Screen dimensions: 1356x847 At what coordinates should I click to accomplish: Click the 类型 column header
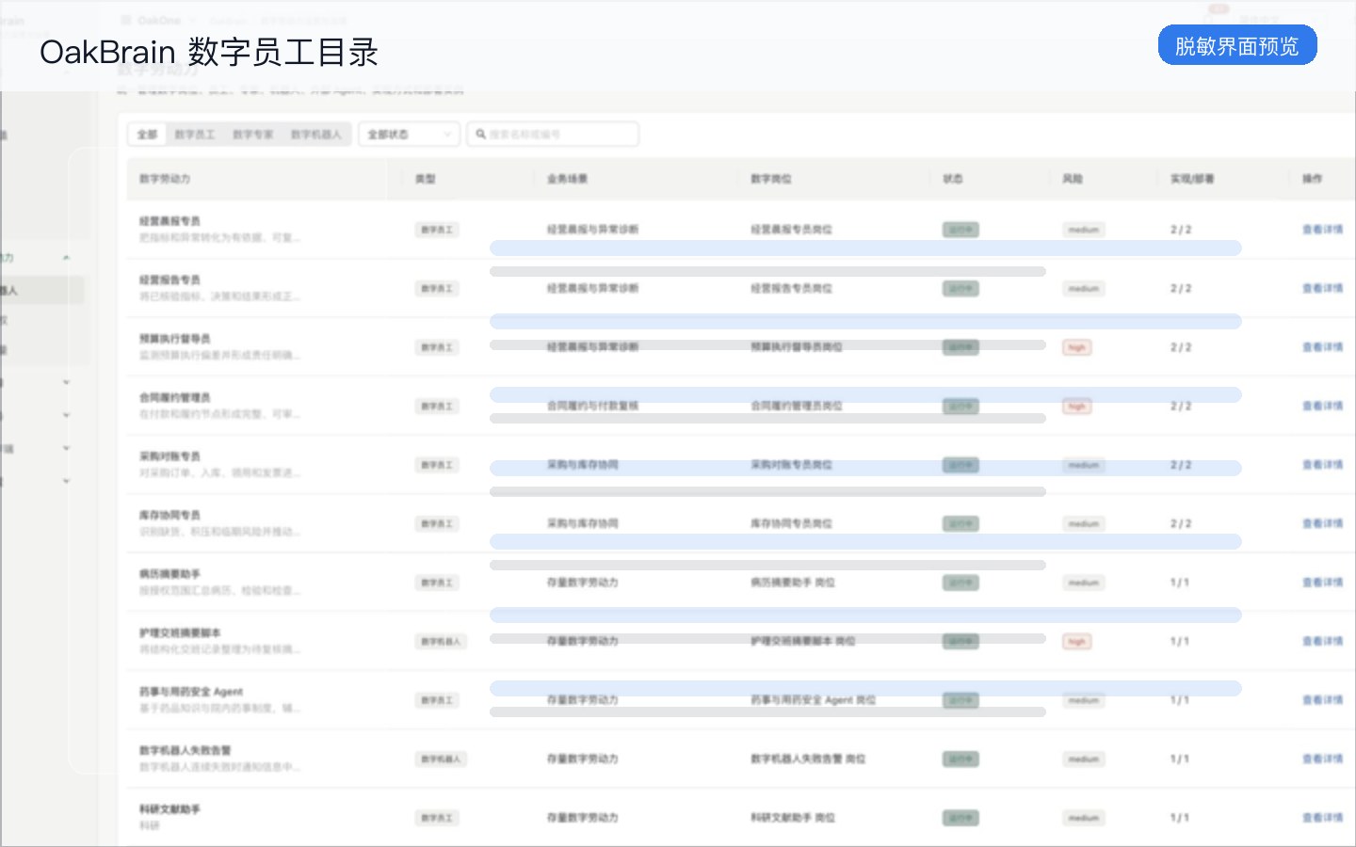[426, 179]
